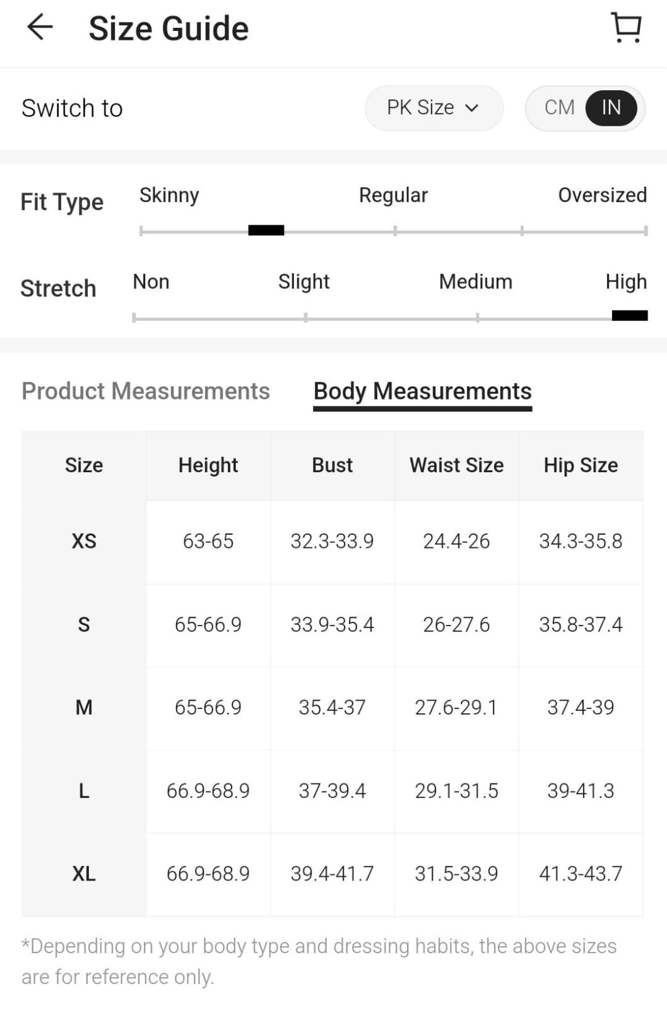Select the IN unit option
Image resolution: width=667 pixels, height=1010 pixels.
tap(611, 108)
